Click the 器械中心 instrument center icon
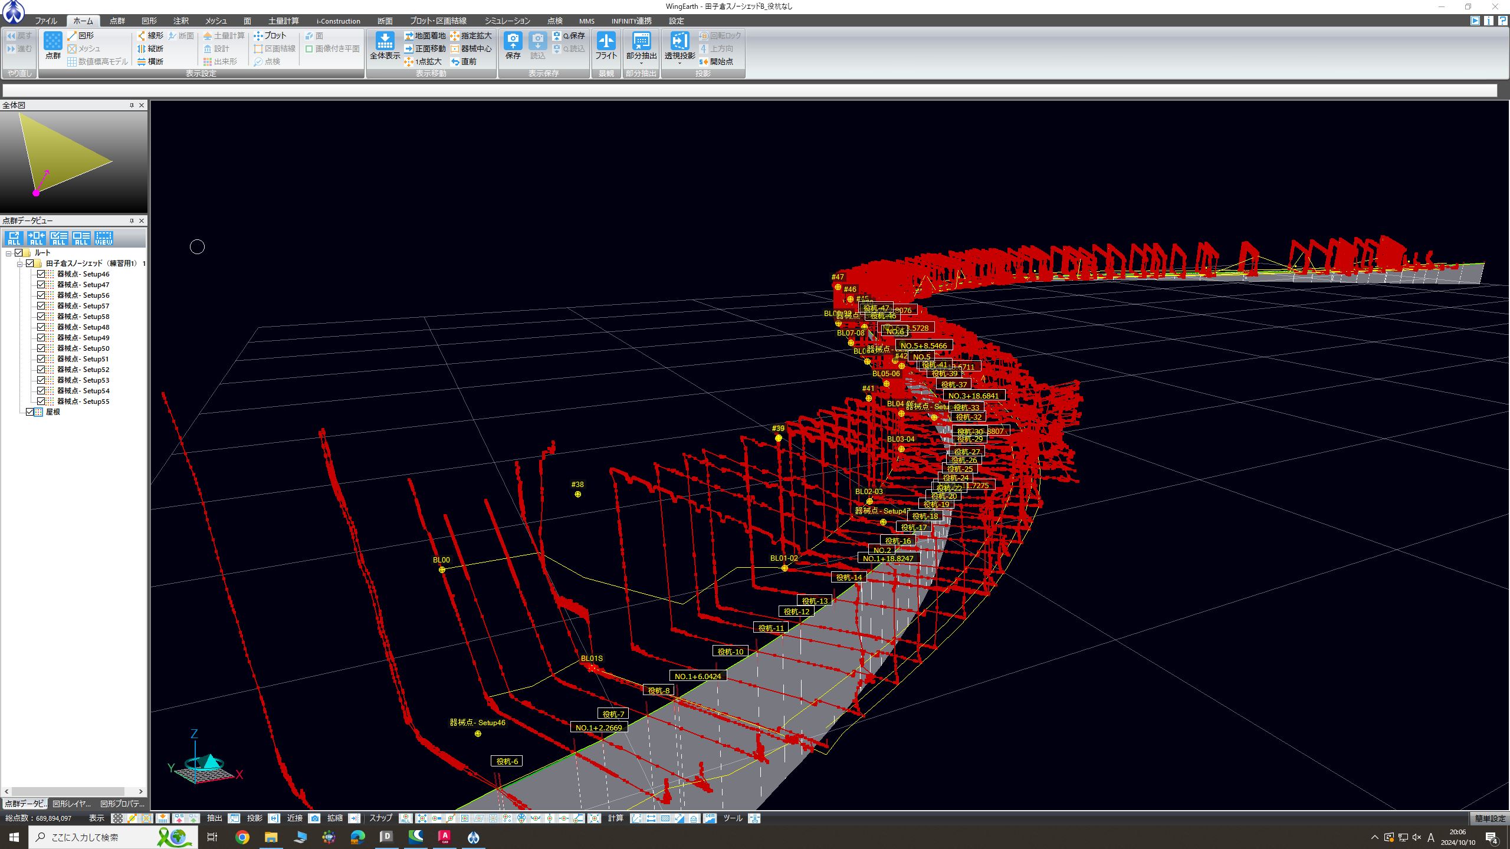This screenshot has height=849, width=1510. [x=455, y=49]
